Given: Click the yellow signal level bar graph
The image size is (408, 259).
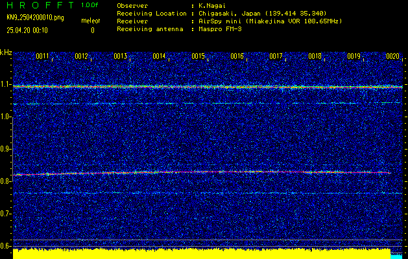Looking at the screenshot, I should [202, 254].
